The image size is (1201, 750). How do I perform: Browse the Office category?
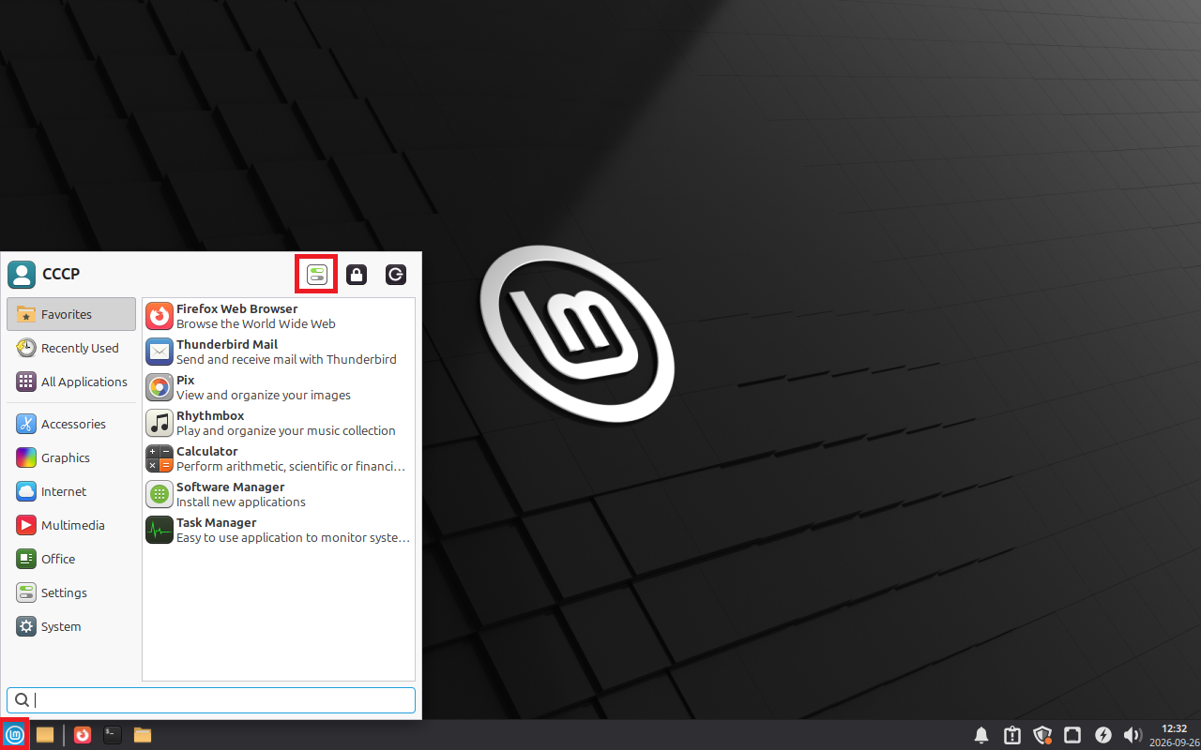[x=71, y=559]
